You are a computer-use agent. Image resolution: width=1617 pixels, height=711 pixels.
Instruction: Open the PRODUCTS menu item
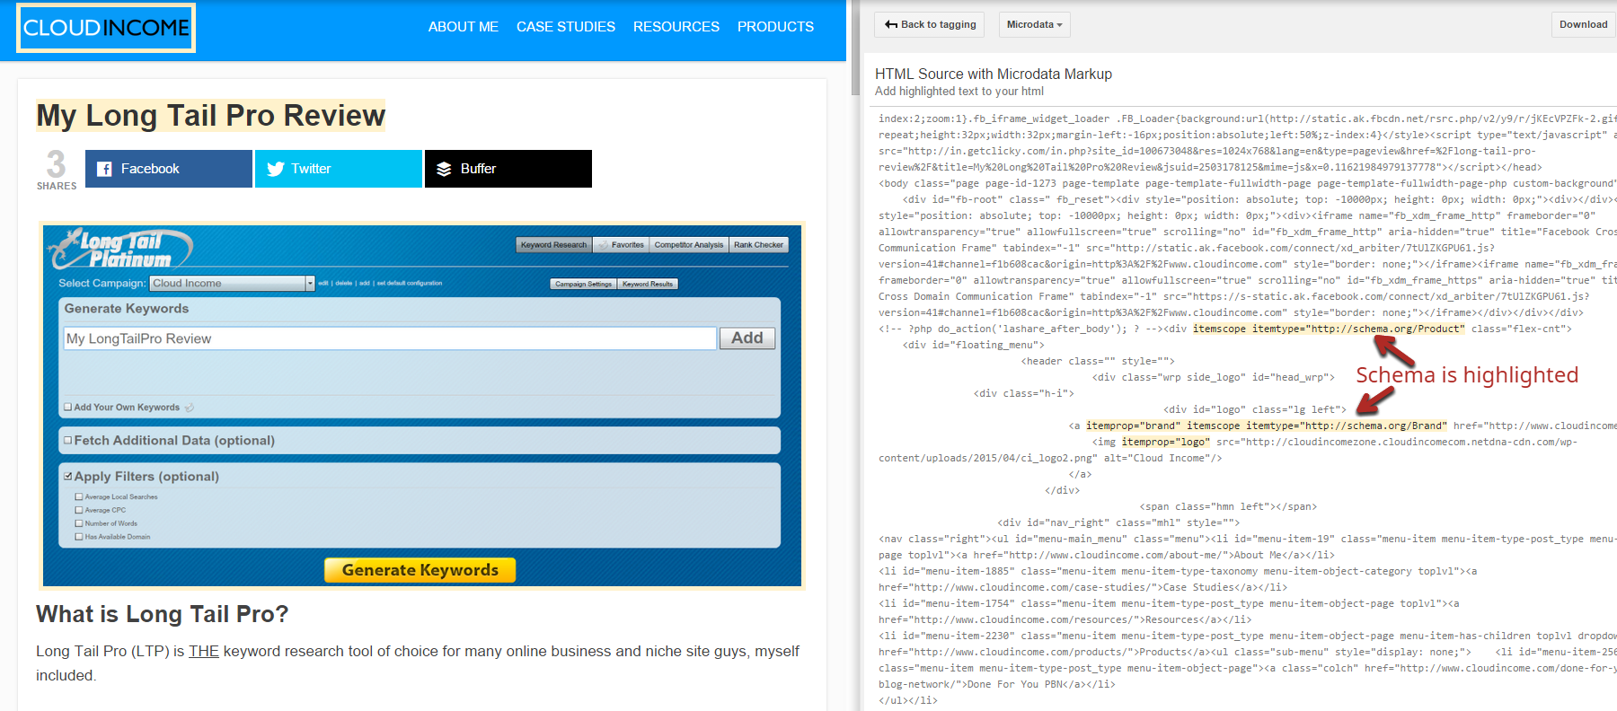tap(775, 27)
